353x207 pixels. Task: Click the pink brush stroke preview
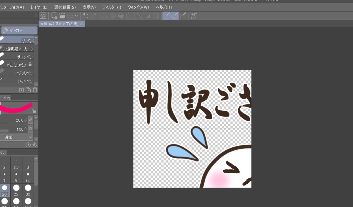coord(16,108)
